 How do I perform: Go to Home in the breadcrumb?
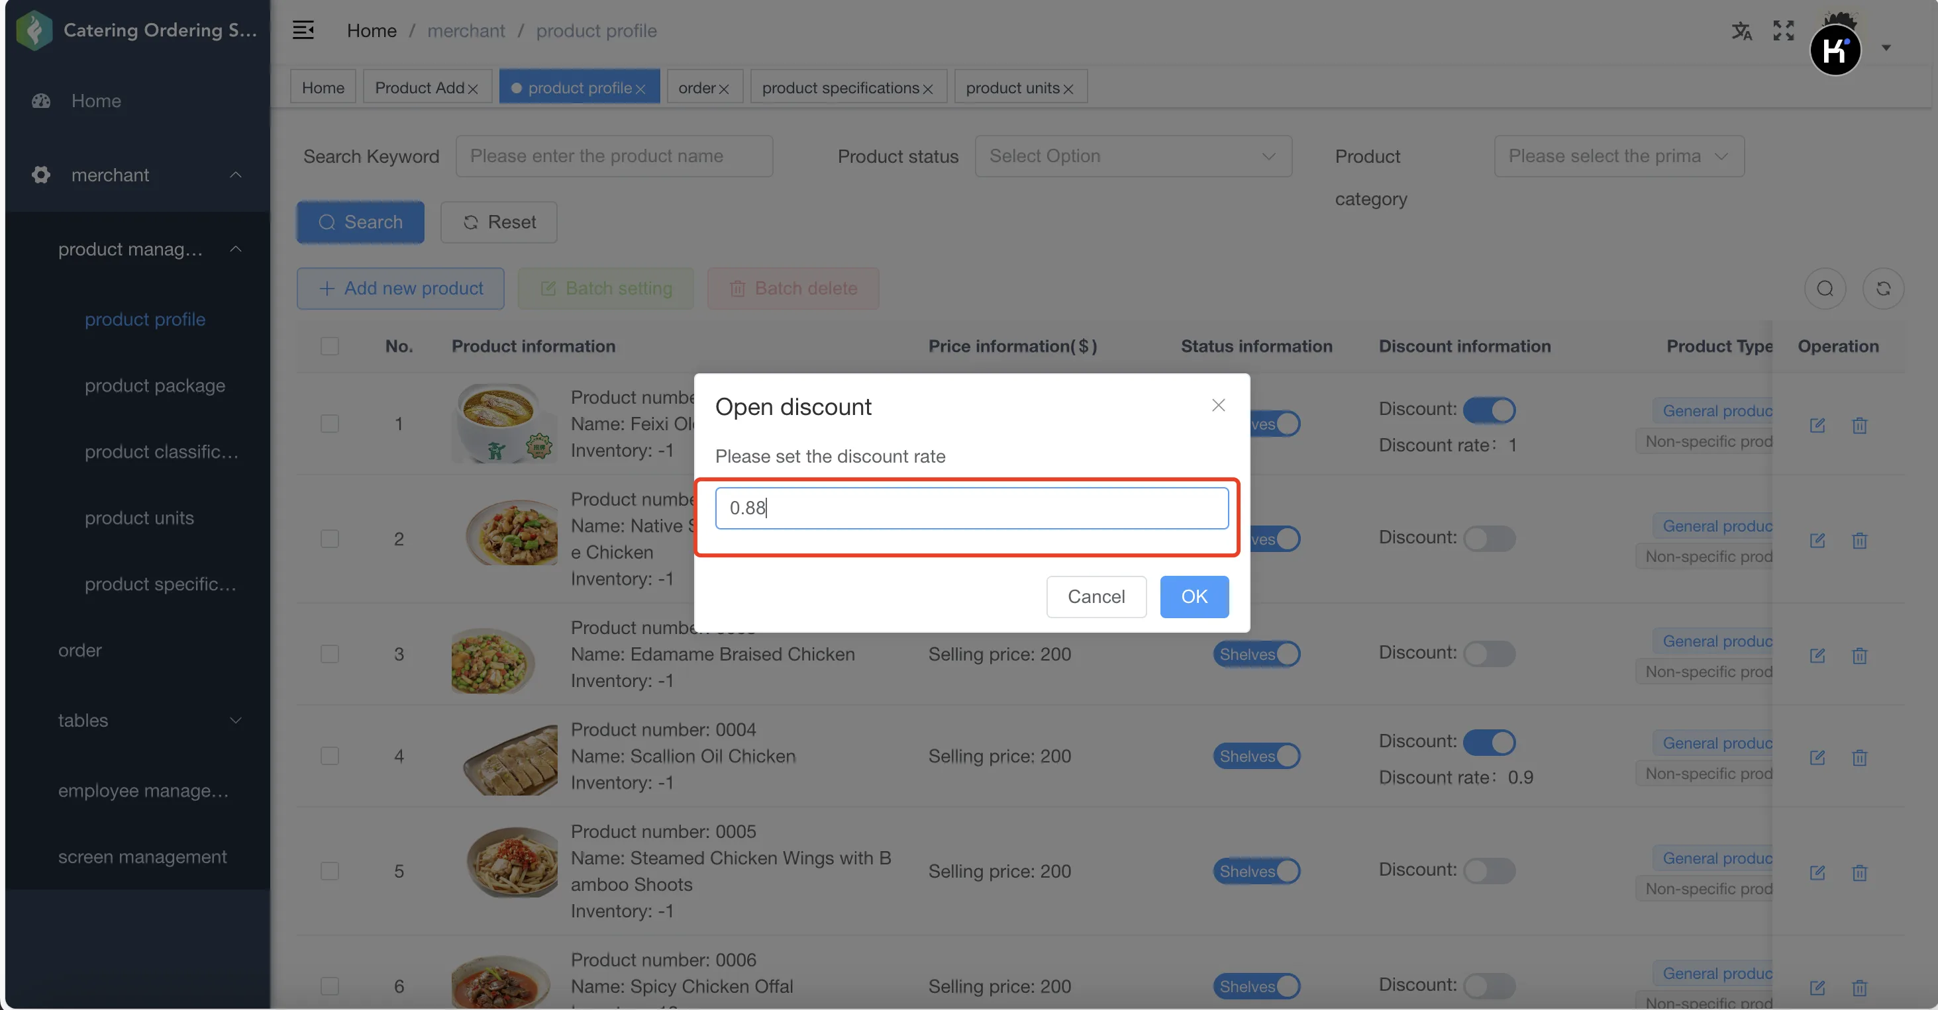tap(372, 31)
